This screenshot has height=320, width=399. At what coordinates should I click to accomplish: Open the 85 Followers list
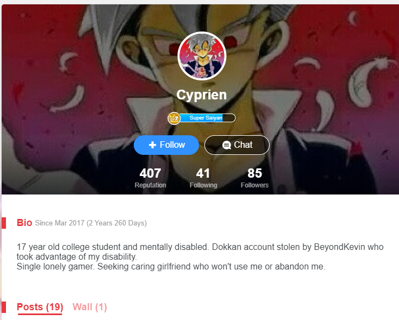tap(254, 177)
